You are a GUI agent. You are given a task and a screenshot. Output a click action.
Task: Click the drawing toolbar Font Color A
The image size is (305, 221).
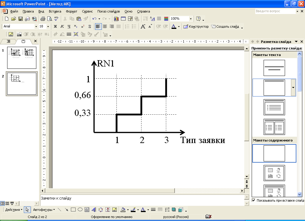pos(143,210)
